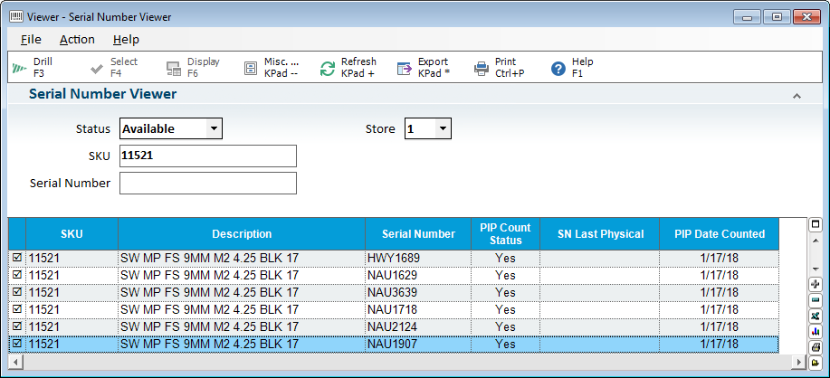The image size is (830, 378).
Task: Click the Misc toolbar icon
Action: pos(251,68)
